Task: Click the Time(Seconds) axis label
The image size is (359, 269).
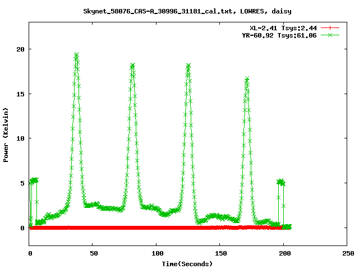Action: coord(187,264)
